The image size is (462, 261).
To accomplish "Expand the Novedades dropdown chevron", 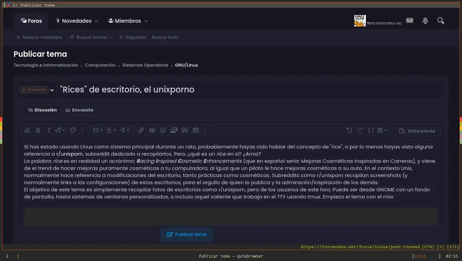I will click(x=96, y=21).
